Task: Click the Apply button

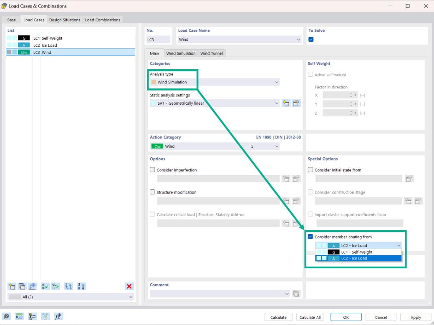Action: click(416, 317)
